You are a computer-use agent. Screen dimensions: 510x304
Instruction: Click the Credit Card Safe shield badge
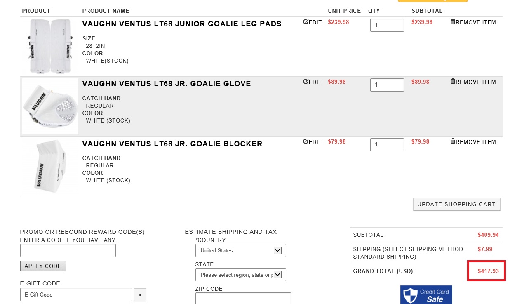click(x=426, y=295)
